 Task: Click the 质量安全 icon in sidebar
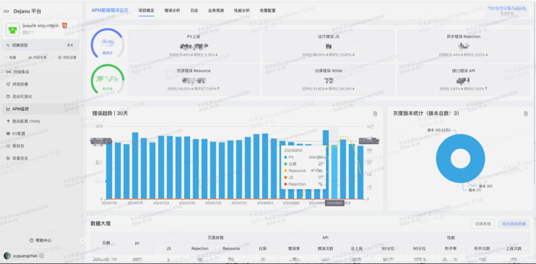8,158
